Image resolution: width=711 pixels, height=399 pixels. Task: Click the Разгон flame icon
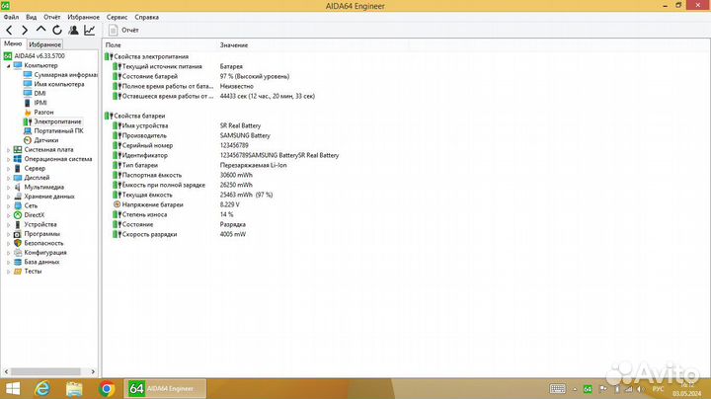pos(28,112)
